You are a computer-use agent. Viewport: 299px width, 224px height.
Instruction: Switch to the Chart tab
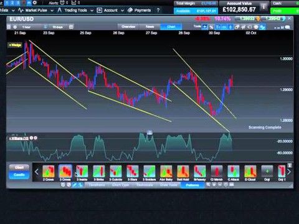[171, 27]
